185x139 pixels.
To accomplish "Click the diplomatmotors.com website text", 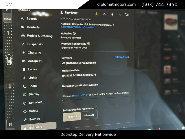I will click(x=116, y=5).
